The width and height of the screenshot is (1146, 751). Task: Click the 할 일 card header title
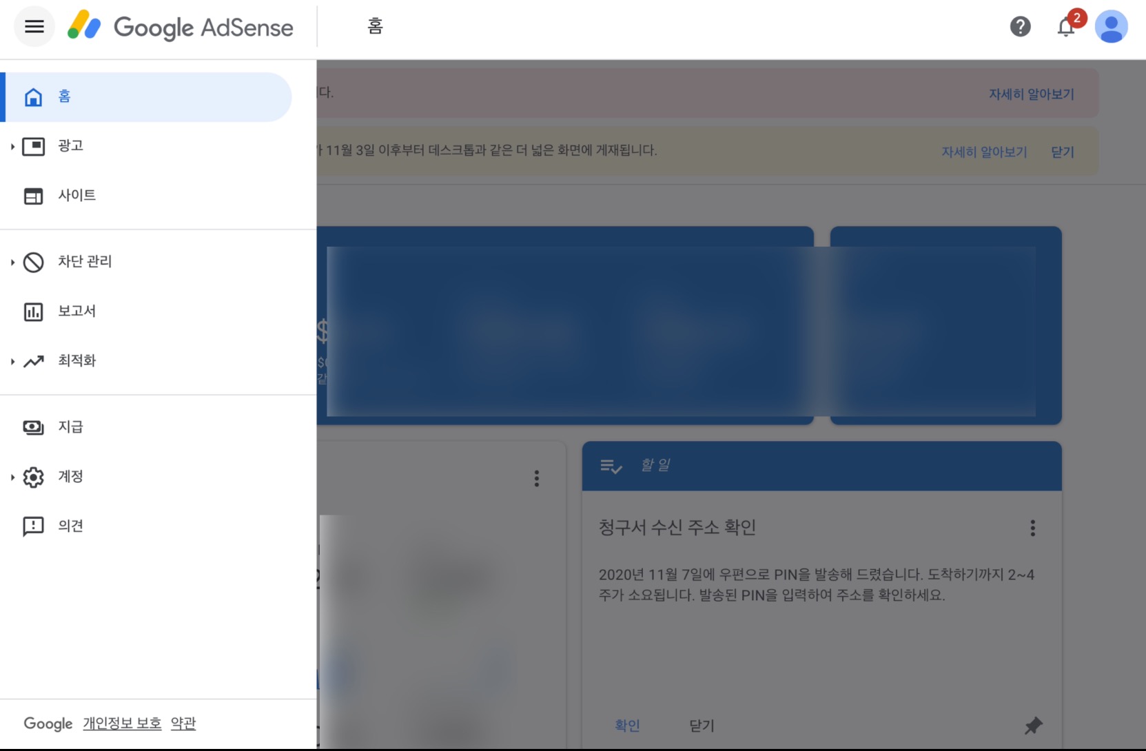pyautogui.click(x=655, y=465)
